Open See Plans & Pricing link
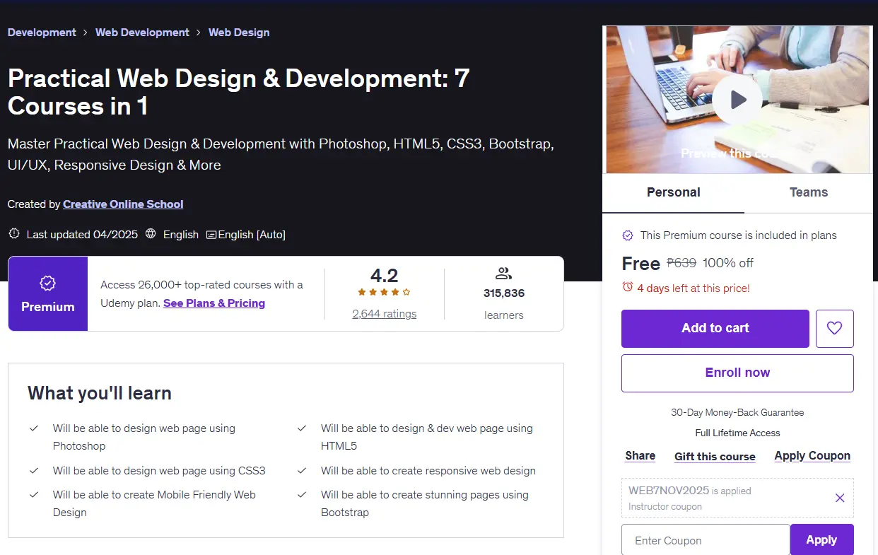The image size is (878, 555). [214, 303]
